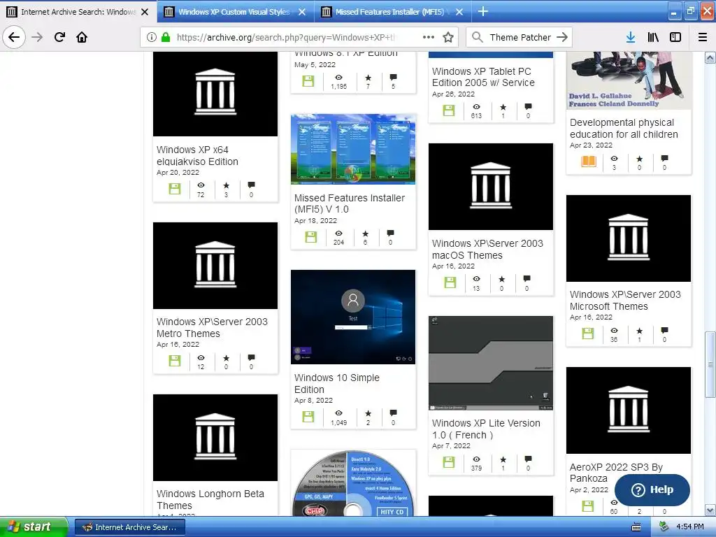Image resolution: width=716 pixels, height=537 pixels.
Task: Close the Windows XP Custom Visual Styles tab
Action: [x=302, y=12]
